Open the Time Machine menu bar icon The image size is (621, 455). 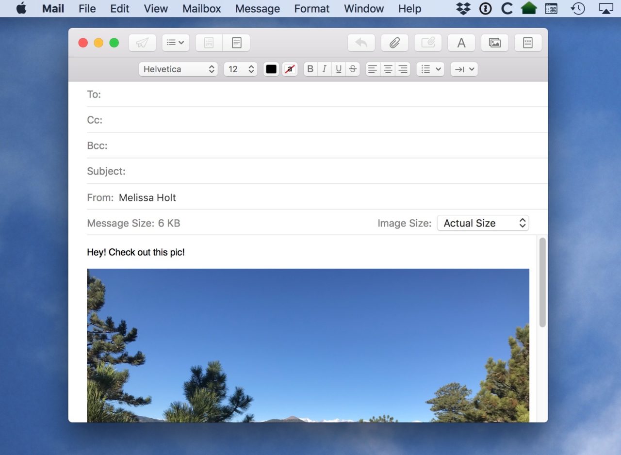coord(578,8)
